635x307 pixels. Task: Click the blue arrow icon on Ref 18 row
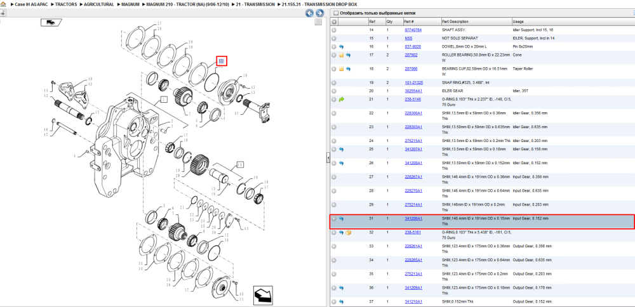click(348, 69)
